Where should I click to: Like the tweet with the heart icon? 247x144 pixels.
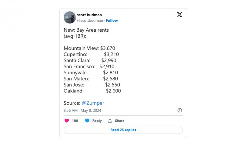67,121
